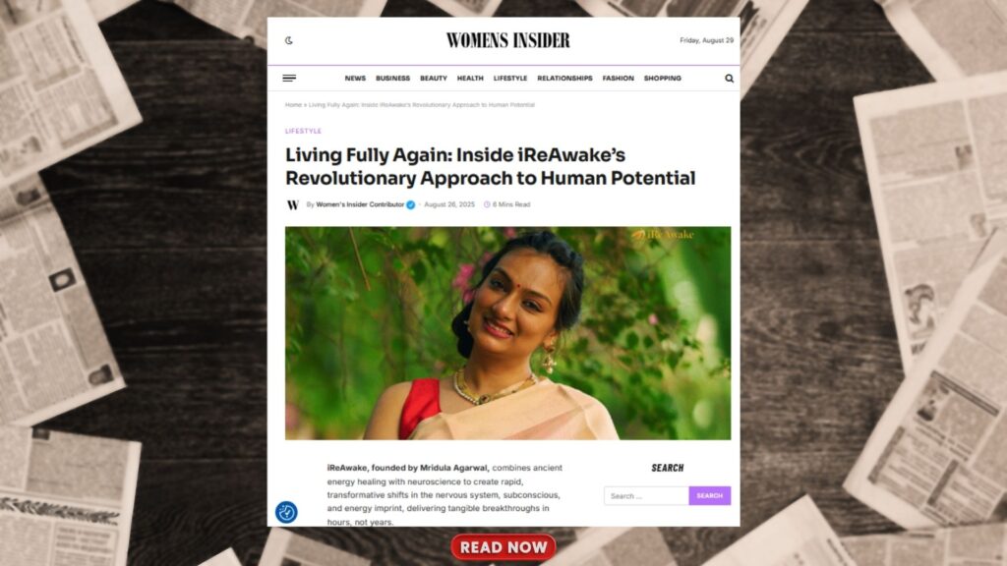
Task: Click the verified badge beside Contributor
Action: pyautogui.click(x=410, y=204)
